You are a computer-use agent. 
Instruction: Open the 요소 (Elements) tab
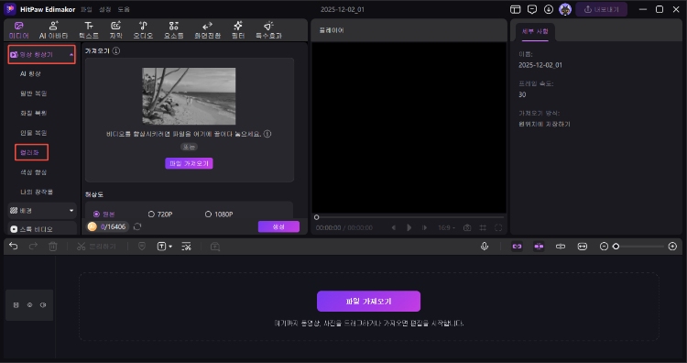click(173, 30)
